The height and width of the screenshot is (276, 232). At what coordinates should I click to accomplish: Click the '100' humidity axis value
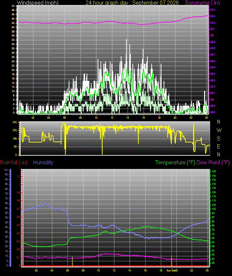pos(6,170)
